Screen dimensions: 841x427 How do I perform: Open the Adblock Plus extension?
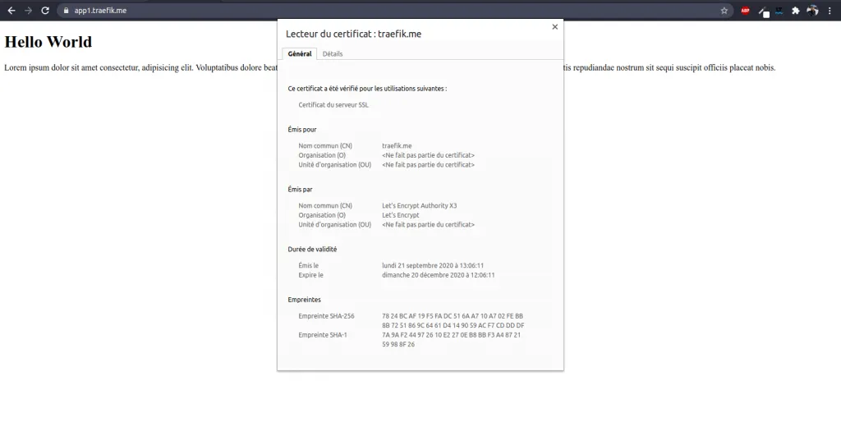point(746,11)
